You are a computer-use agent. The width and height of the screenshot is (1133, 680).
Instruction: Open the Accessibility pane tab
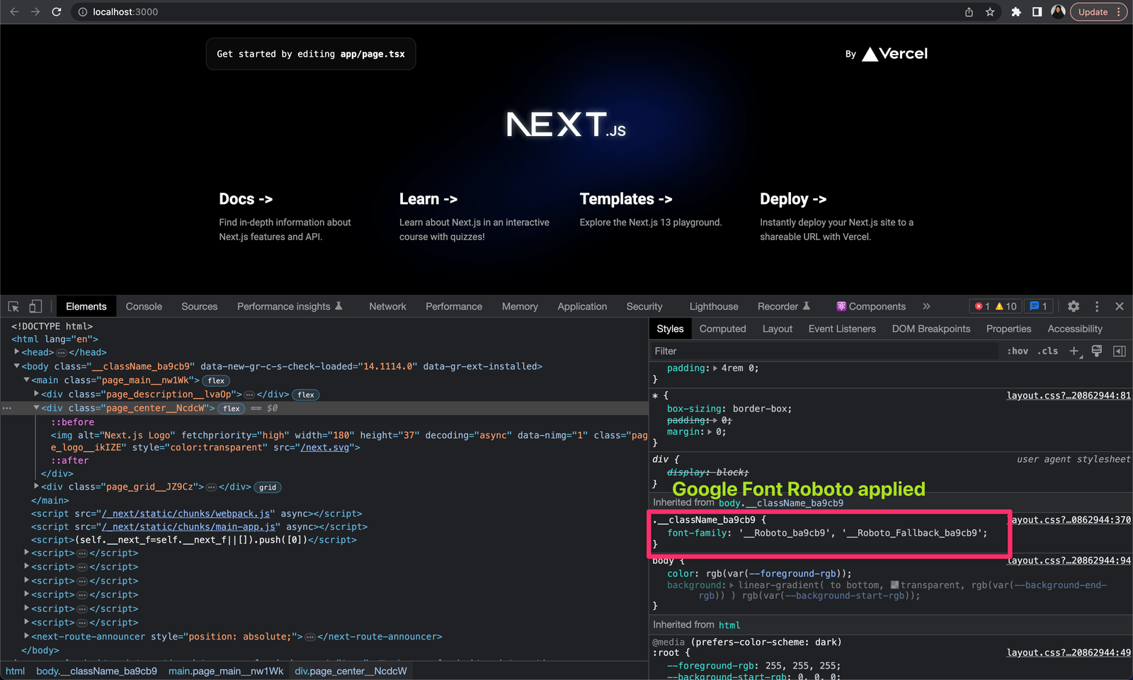[1075, 329]
